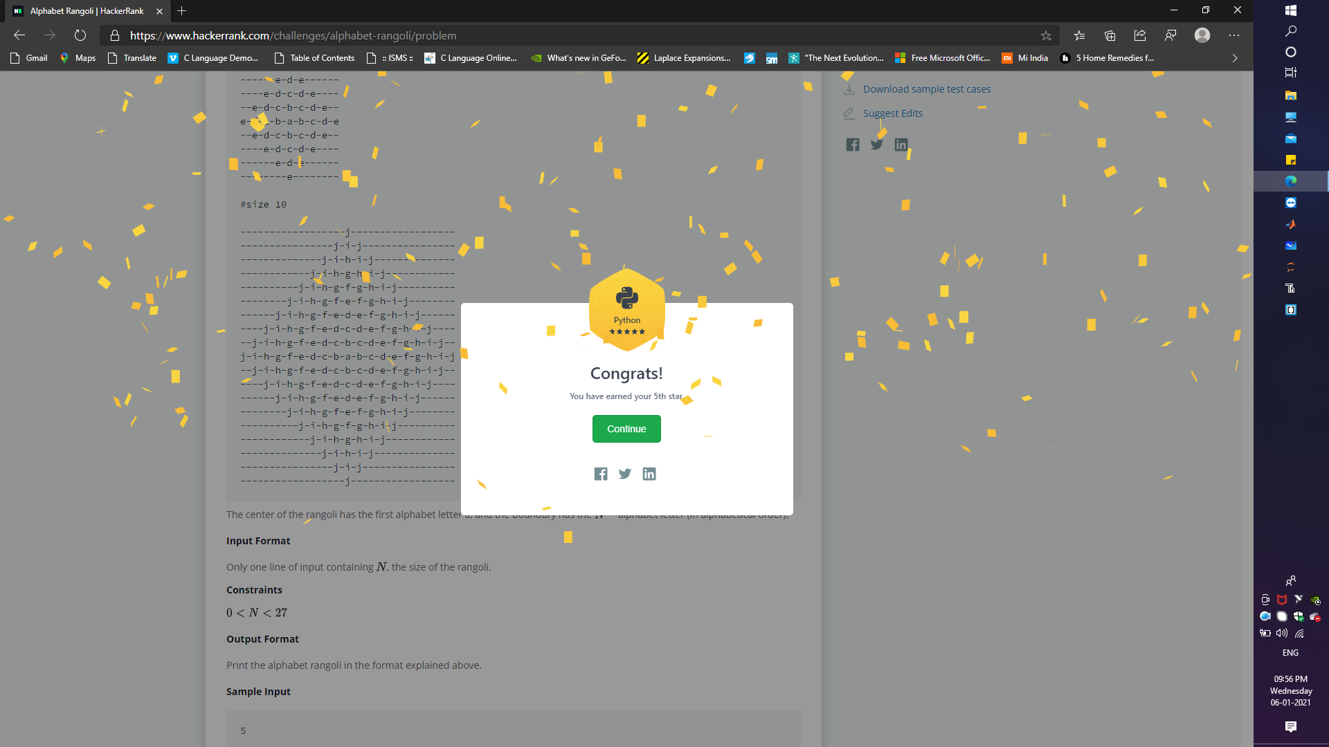
Task: Close the Alphabet Rangoli tab
Action: (159, 11)
